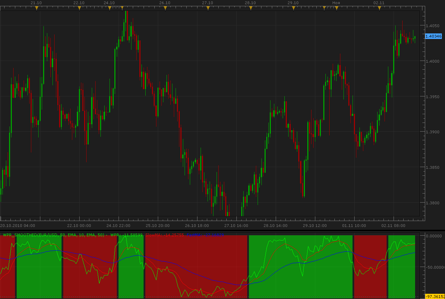Select the 27.10 day marker triangle
Image resolution: width=445 pixels, height=299 pixels.
pos(208,8)
